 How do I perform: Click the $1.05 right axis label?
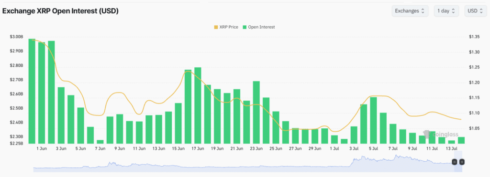(x=474, y=128)
